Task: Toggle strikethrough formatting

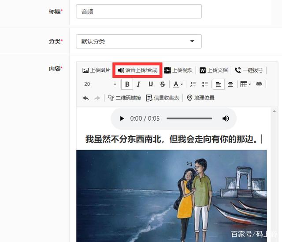Action: (x=163, y=84)
